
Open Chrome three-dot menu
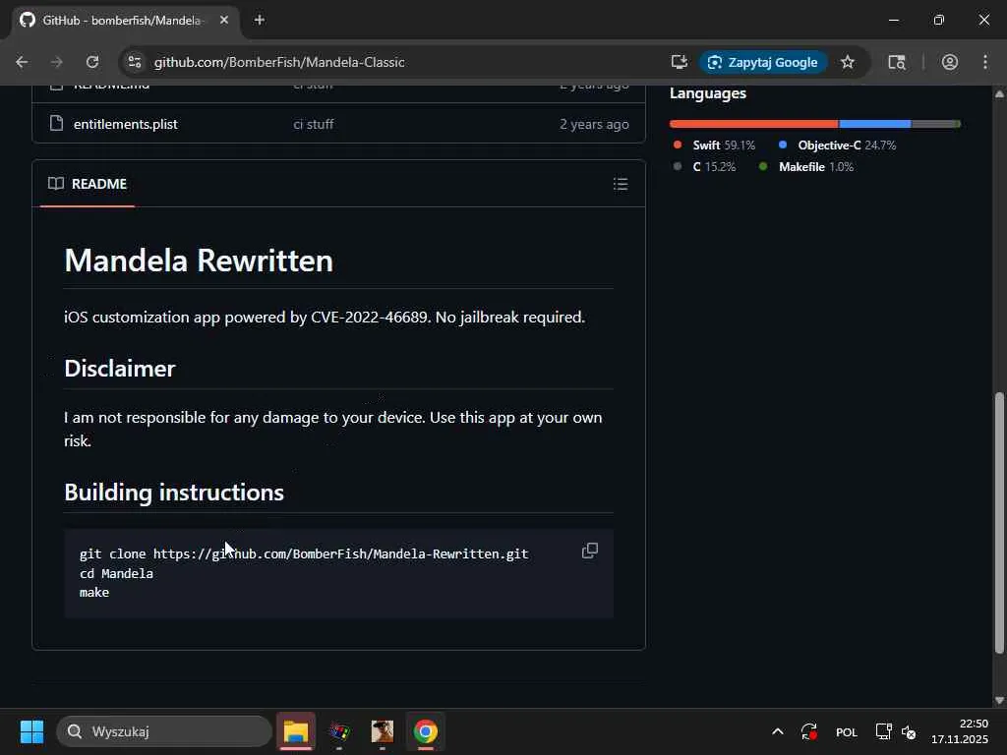[985, 62]
